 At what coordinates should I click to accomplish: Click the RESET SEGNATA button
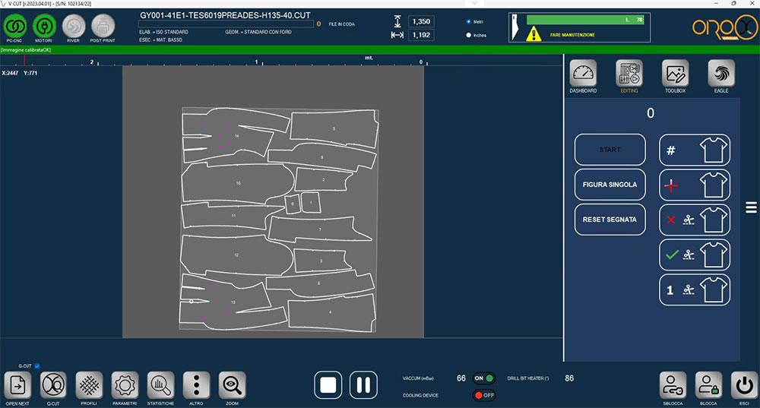(610, 220)
